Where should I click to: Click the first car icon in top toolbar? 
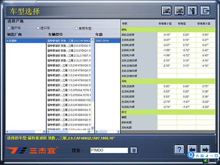(167, 11)
